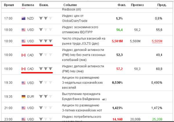Click the Canadian flag on the seasonally unadjusted PMI Ivey row
This screenshot has height=122, width=174.
23,55
